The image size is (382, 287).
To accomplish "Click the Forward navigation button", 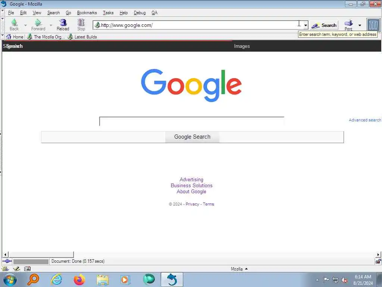I will pos(38,25).
